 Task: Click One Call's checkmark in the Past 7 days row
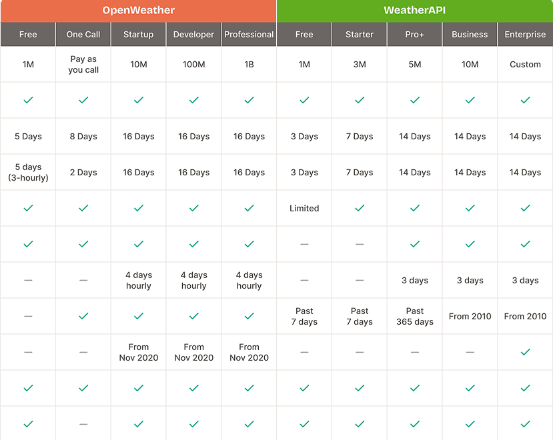coord(83,316)
